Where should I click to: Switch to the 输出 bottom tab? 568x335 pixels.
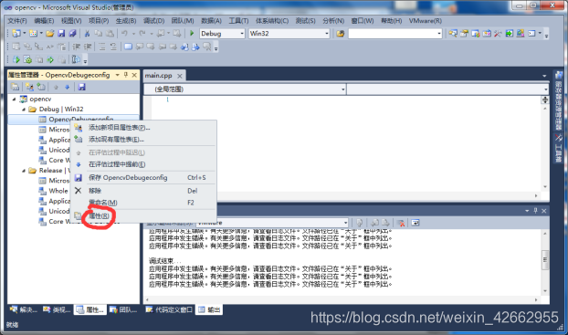click(209, 309)
